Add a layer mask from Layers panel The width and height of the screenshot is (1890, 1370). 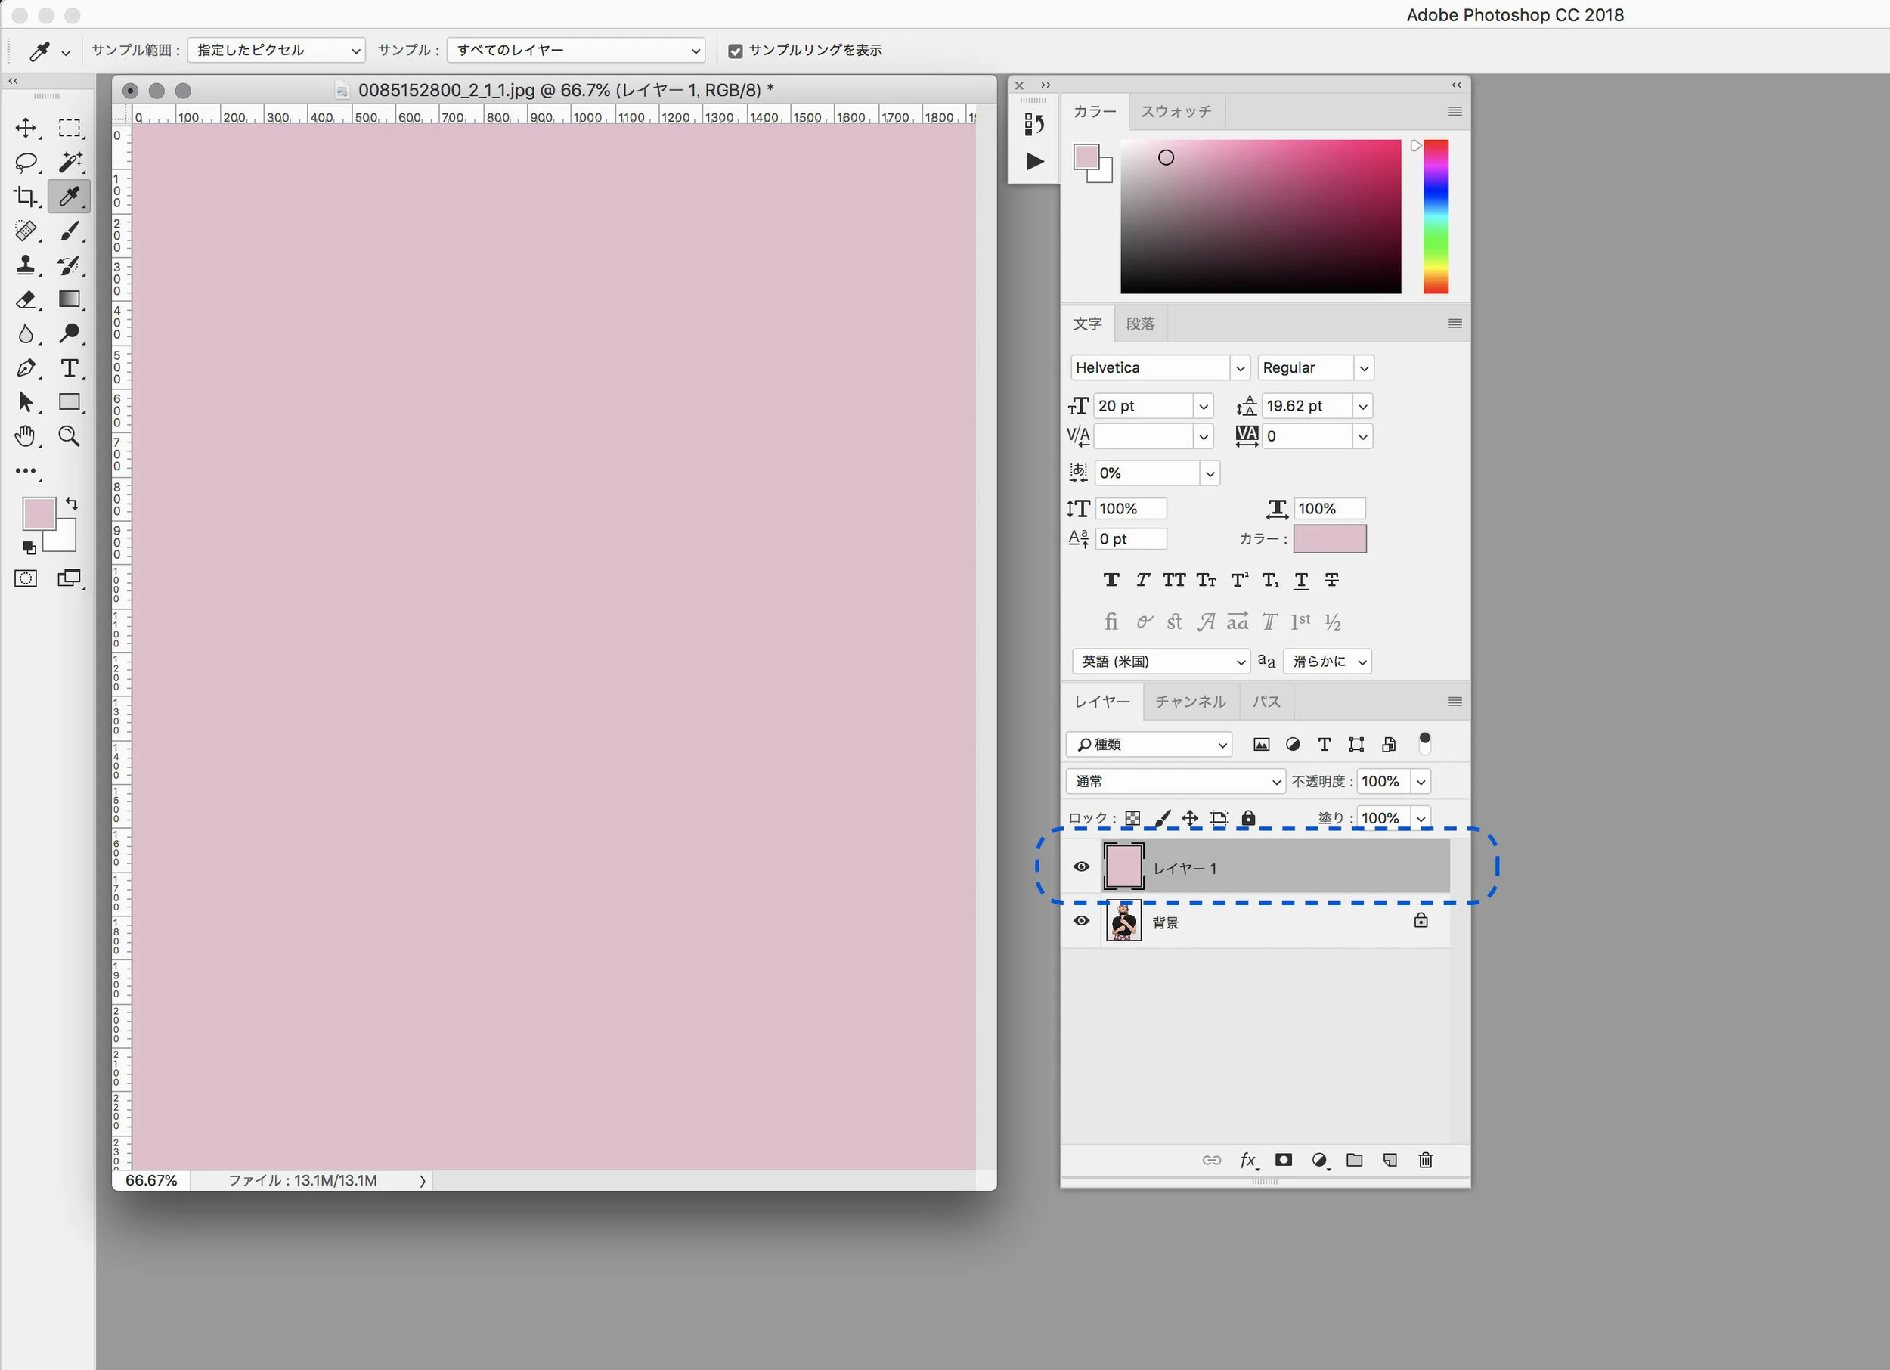1284,1159
